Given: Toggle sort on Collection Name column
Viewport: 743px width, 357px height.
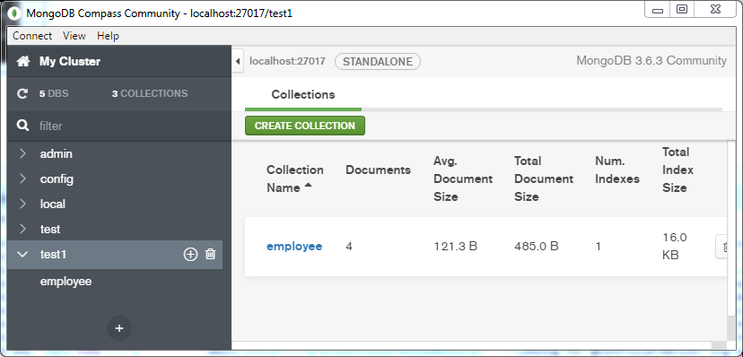Looking at the screenshot, I should click(x=295, y=178).
